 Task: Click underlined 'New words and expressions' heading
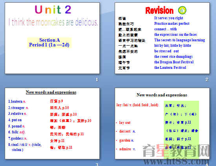pos(51,92)
